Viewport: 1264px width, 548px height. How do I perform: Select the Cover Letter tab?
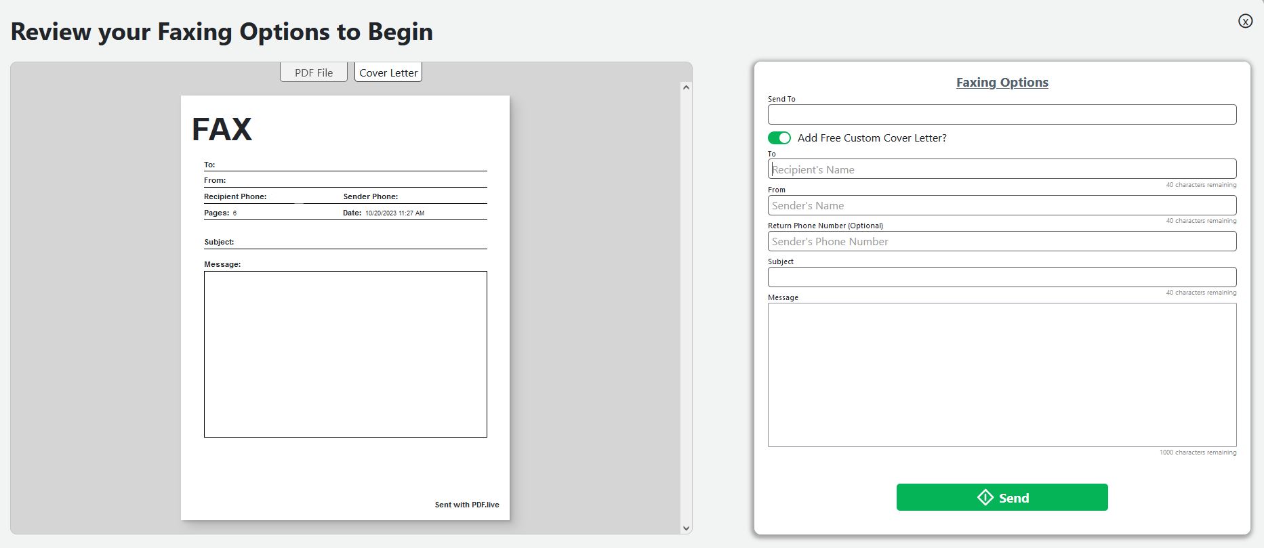tap(388, 72)
